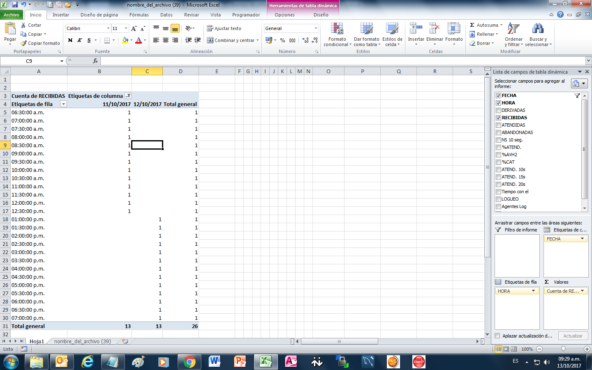Open the font size dropdown showing 11
The image size is (592, 370).
click(126, 28)
